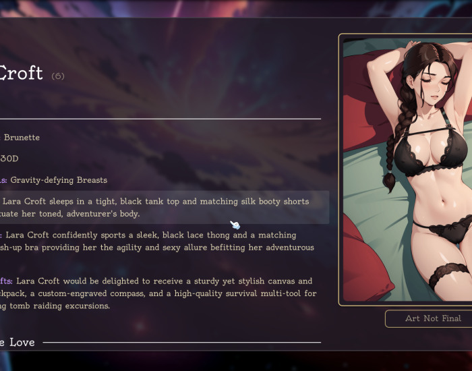Click the line beside the Love heading
The height and width of the screenshot is (371, 472).
(x=182, y=343)
